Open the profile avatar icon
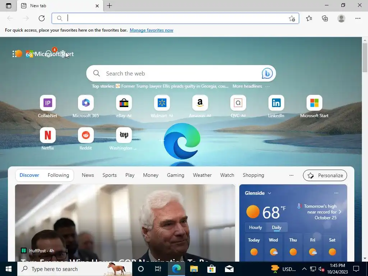Viewport: 368px width, 276px height. pyautogui.click(x=341, y=18)
